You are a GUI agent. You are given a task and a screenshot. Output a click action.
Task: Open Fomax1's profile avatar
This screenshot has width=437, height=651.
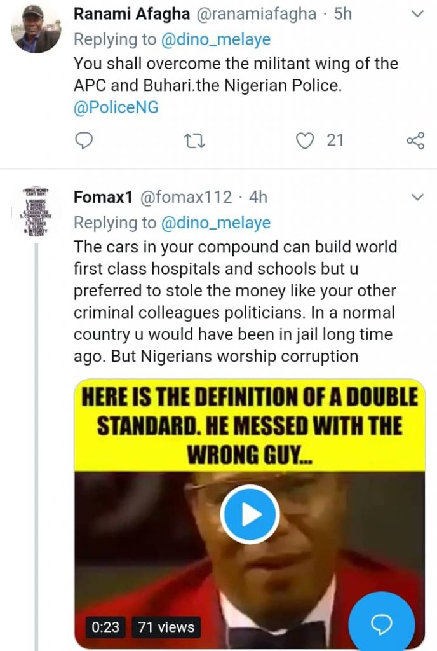click(36, 211)
